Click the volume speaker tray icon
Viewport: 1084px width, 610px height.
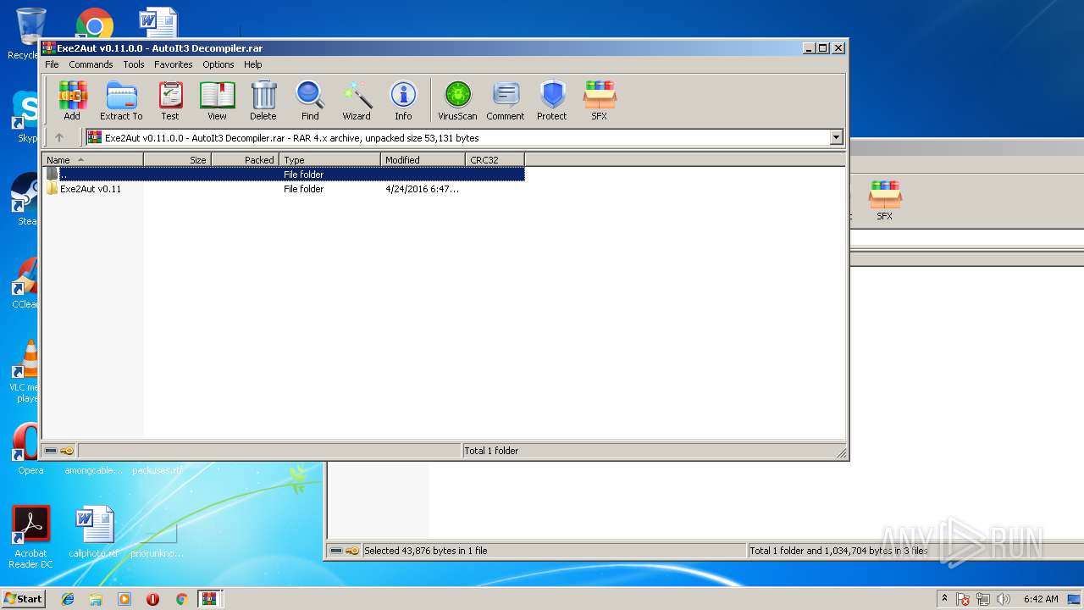(x=1004, y=599)
